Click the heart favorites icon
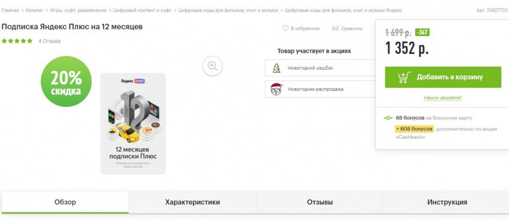509x224 pixels. point(285,28)
